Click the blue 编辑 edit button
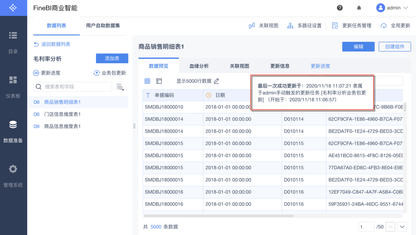The height and width of the screenshot is (235, 416). (x=359, y=47)
